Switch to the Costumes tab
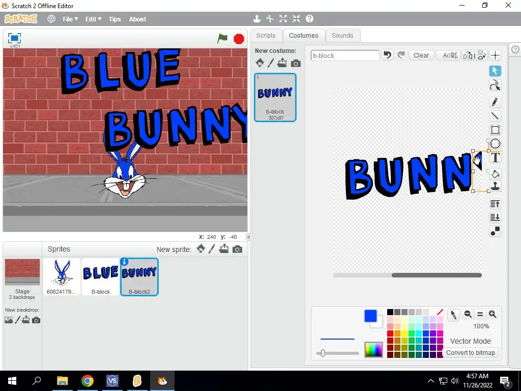521x391 pixels. 303,36
